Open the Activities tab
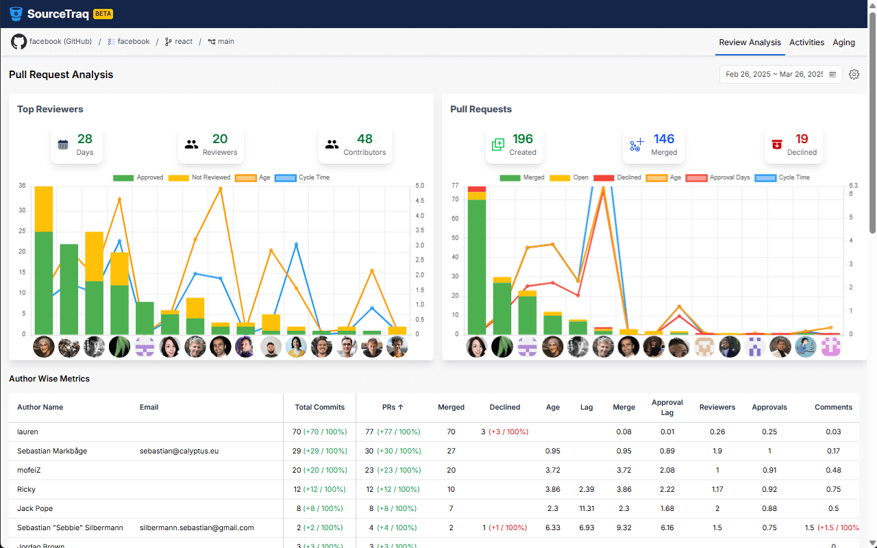Viewport: 877px width, 548px height. 806,42
